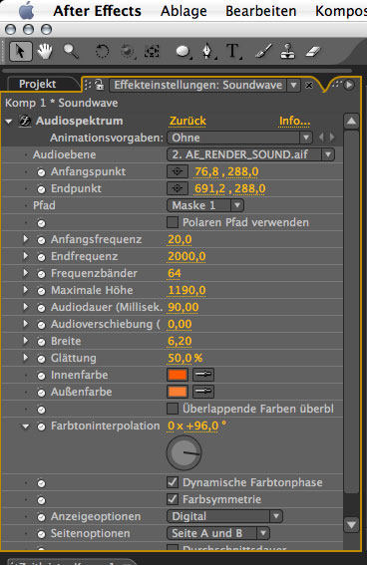Select the Eraser tool

(x=313, y=51)
